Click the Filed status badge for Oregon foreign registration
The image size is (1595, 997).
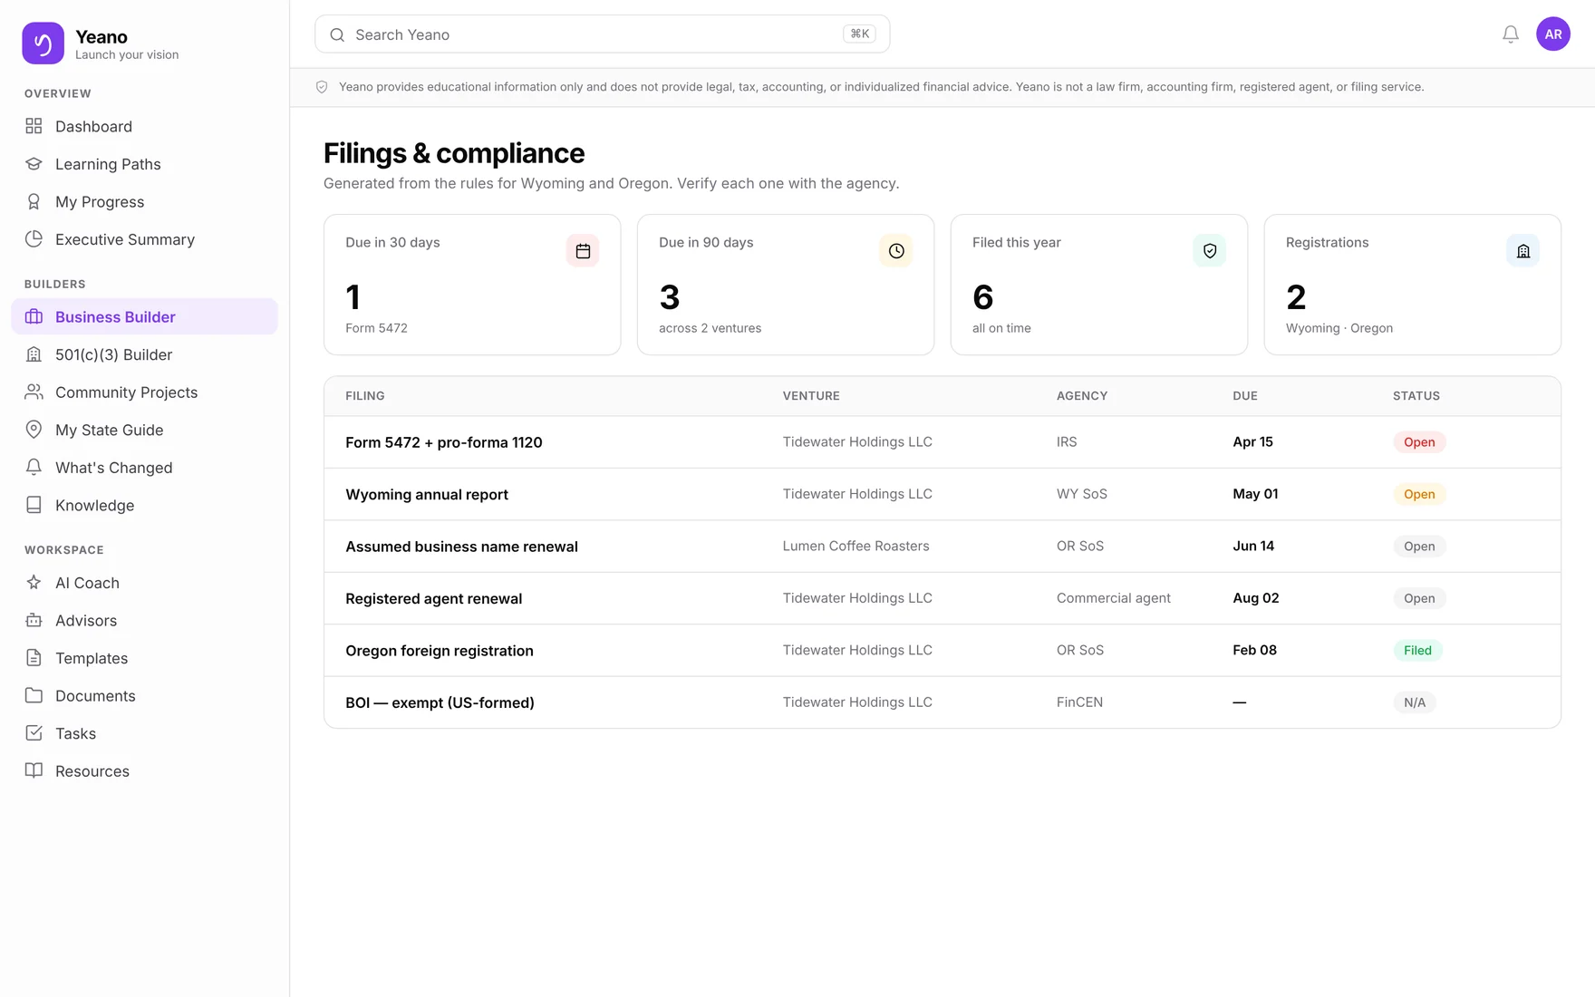(x=1416, y=650)
